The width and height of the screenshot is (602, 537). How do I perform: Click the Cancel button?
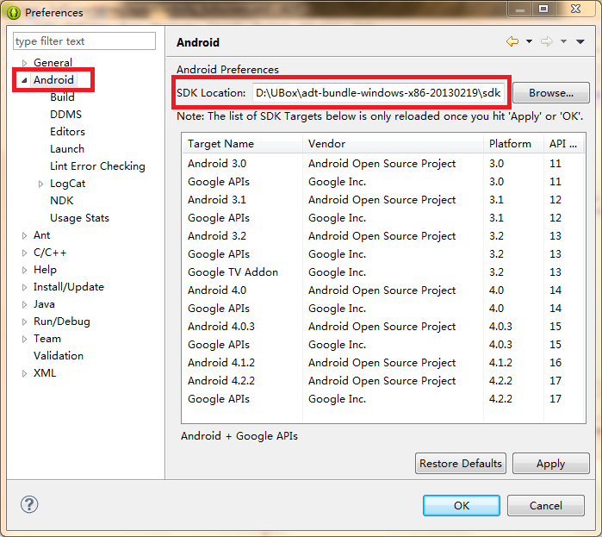coord(545,505)
